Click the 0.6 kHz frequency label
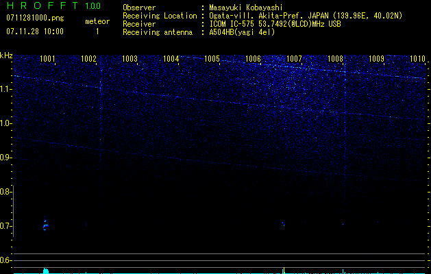The width and height of the screenshot is (431, 274). tap(6, 260)
